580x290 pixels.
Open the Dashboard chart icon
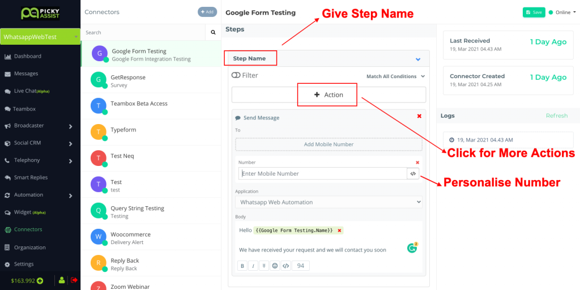[x=7, y=57]
